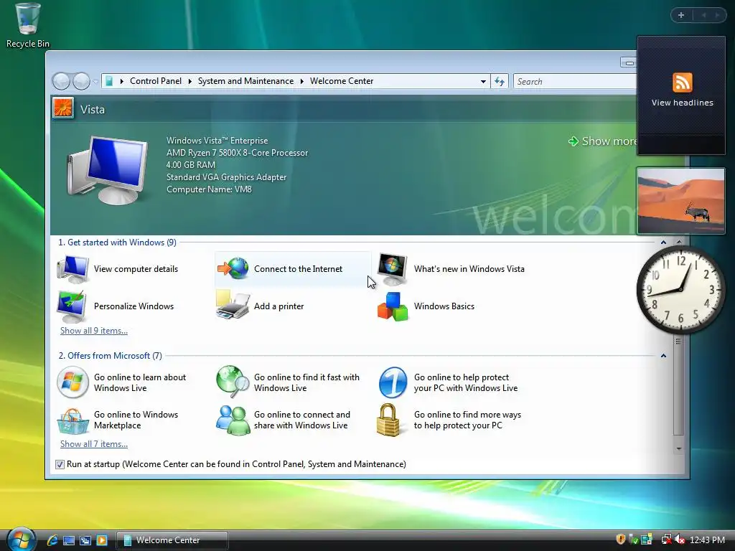
Task: Click the scrollbar up arrow in Welcome Center
Action: click(x=679, y=242)
